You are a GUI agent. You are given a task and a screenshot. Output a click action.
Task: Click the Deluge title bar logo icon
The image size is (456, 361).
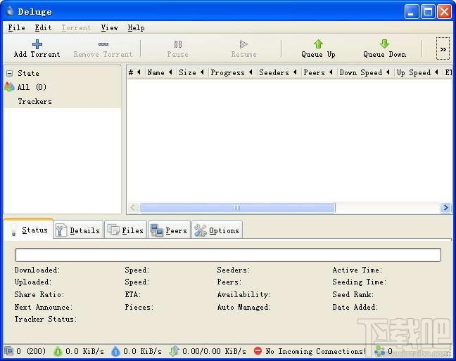(10, 11)
